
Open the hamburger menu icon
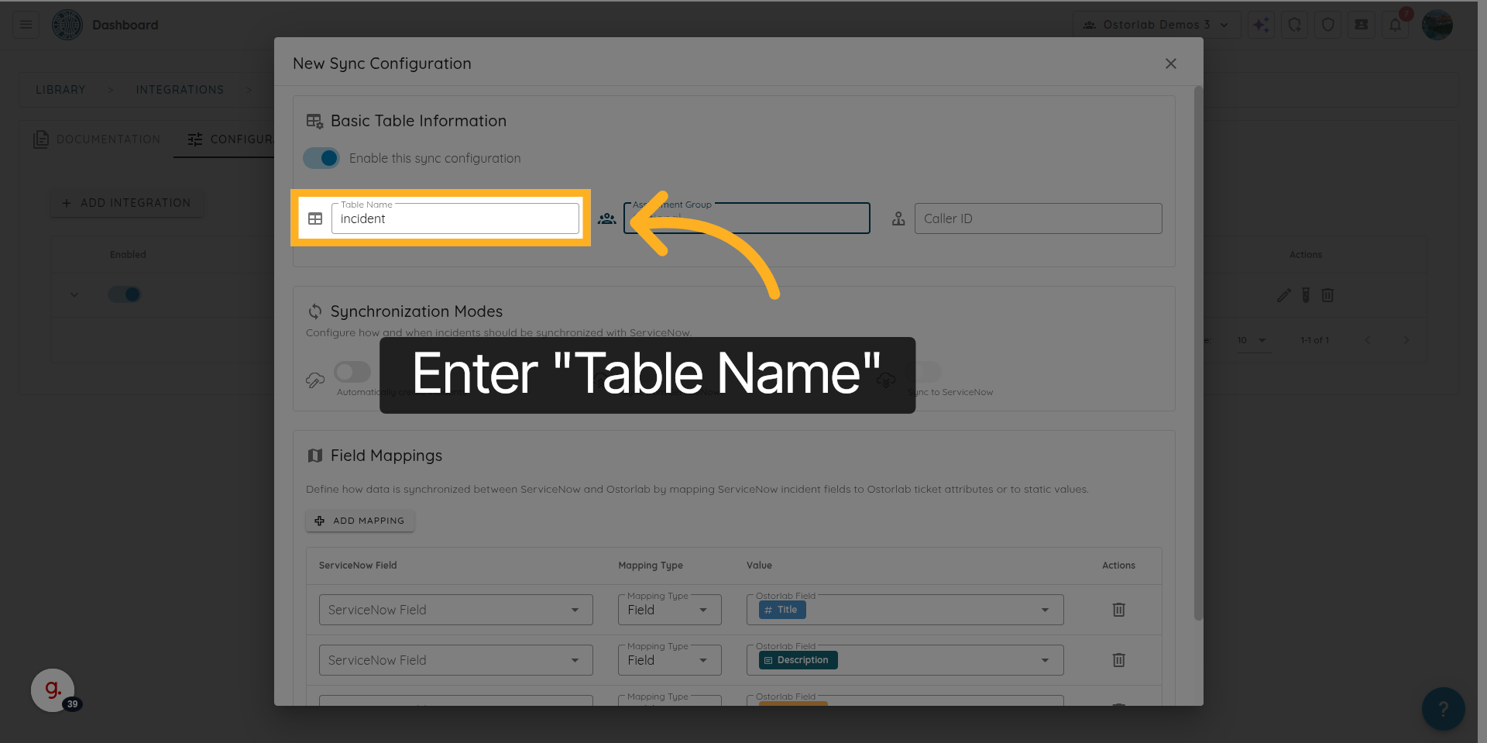[26, 25]
